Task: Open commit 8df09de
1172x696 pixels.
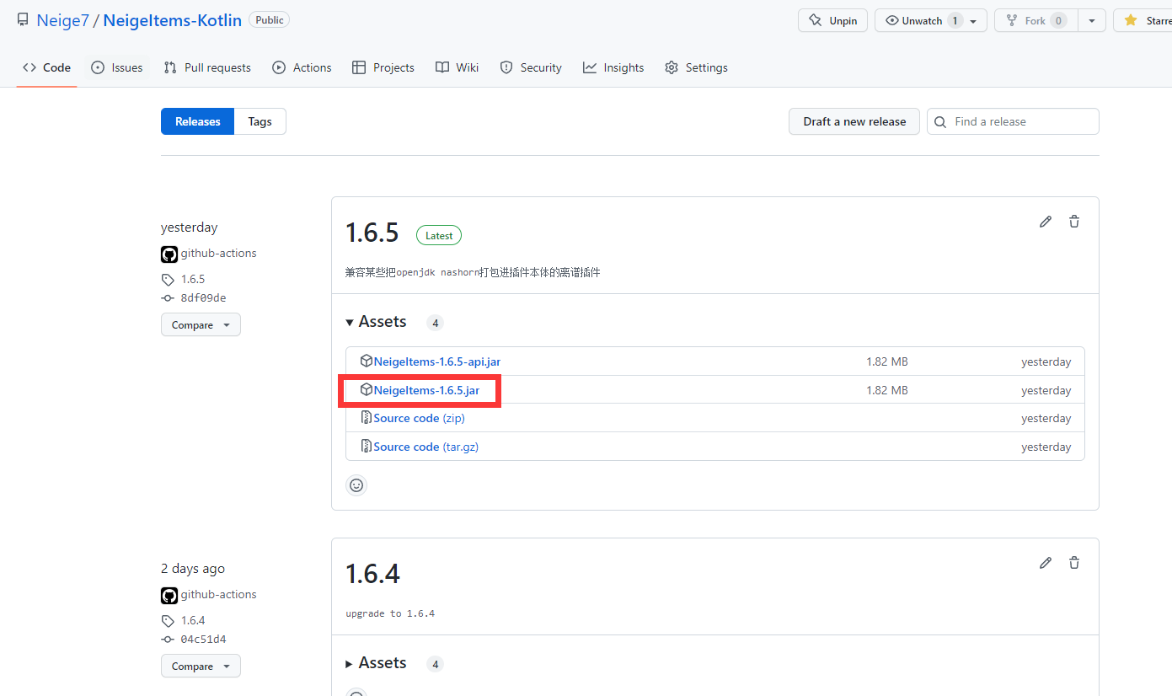Action: [203, 297]
